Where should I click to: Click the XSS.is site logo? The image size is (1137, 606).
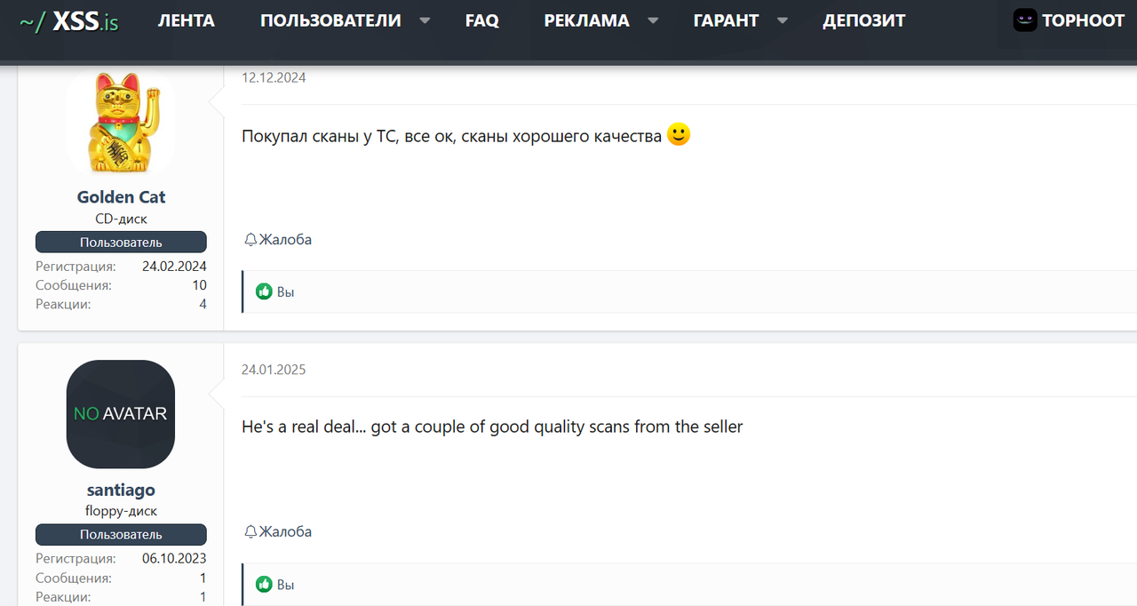click(x=69, y=20)
